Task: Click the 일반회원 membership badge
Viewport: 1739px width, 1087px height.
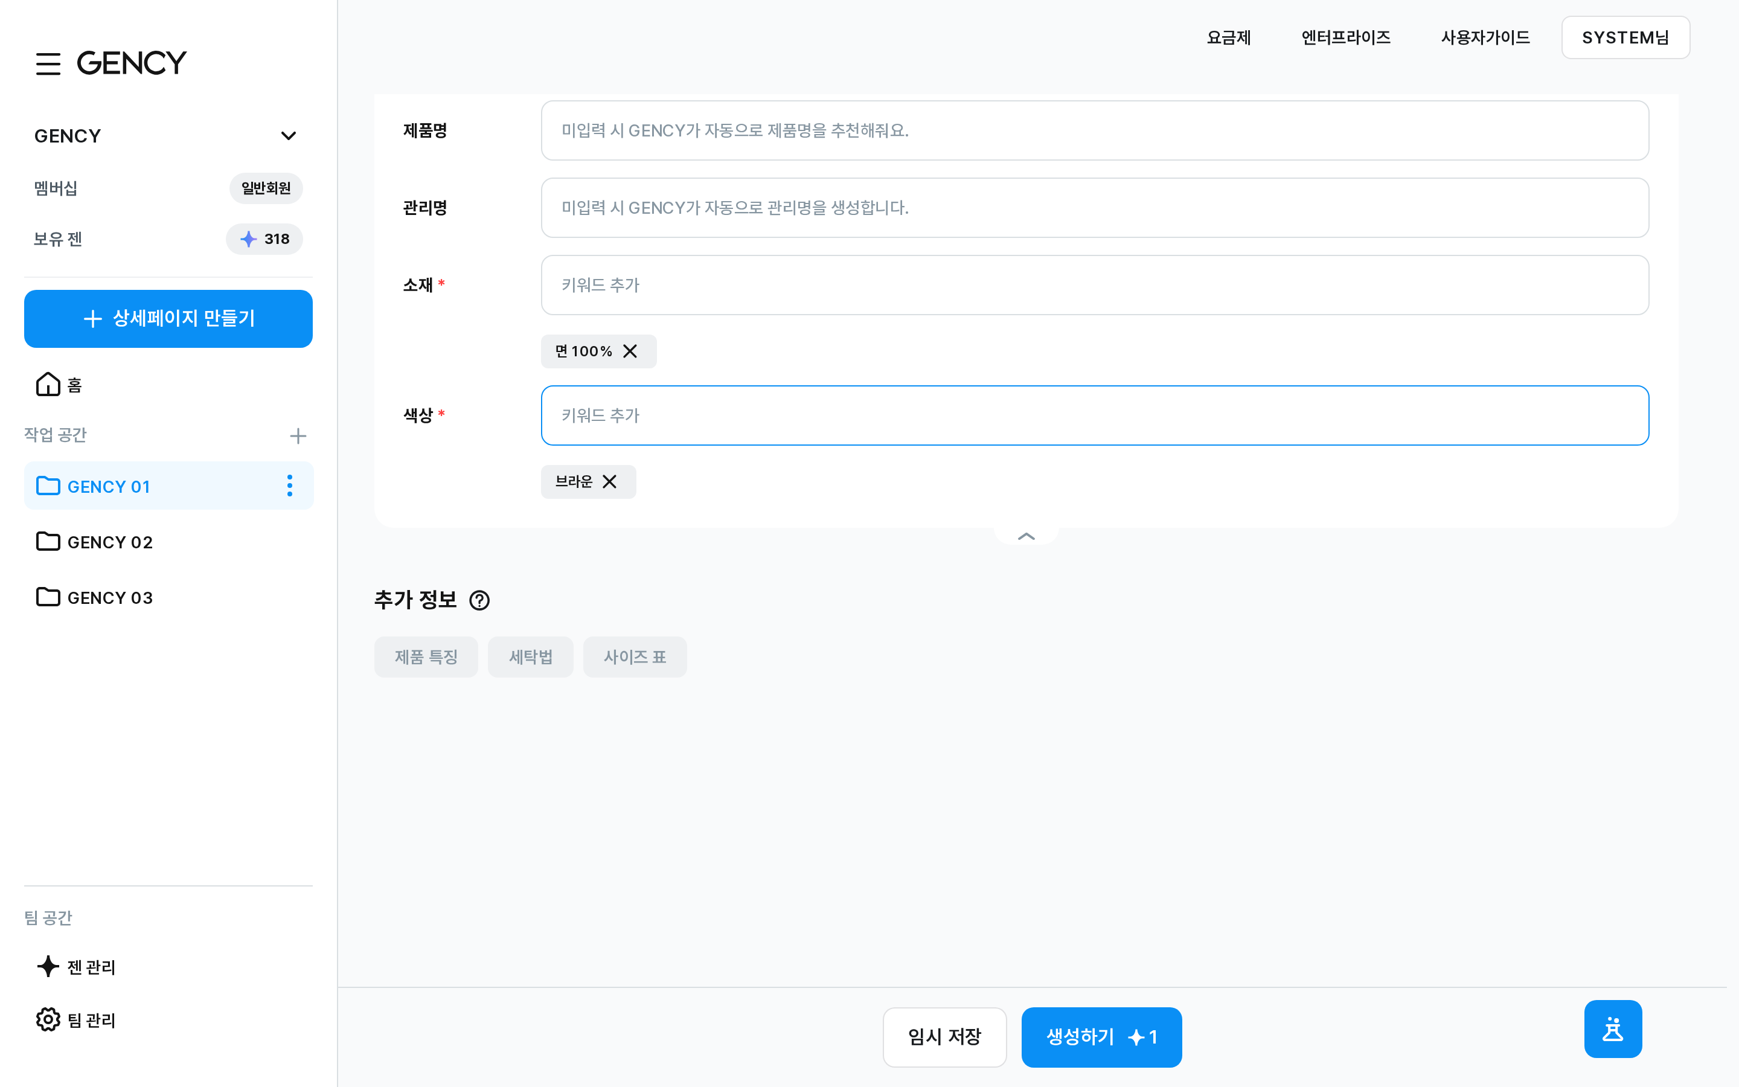Action: pyautogui.click(x=266, y=188)
